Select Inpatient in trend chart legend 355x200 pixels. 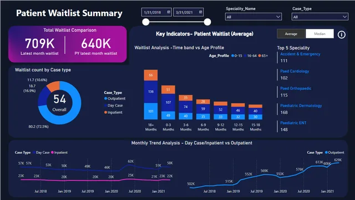coord(59,152)
